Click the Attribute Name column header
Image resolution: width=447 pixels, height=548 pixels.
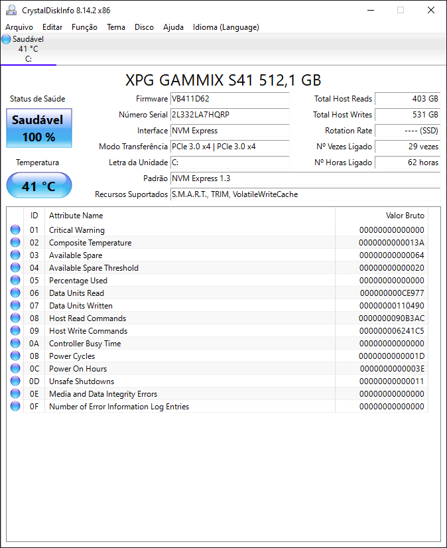pos(190,215)
